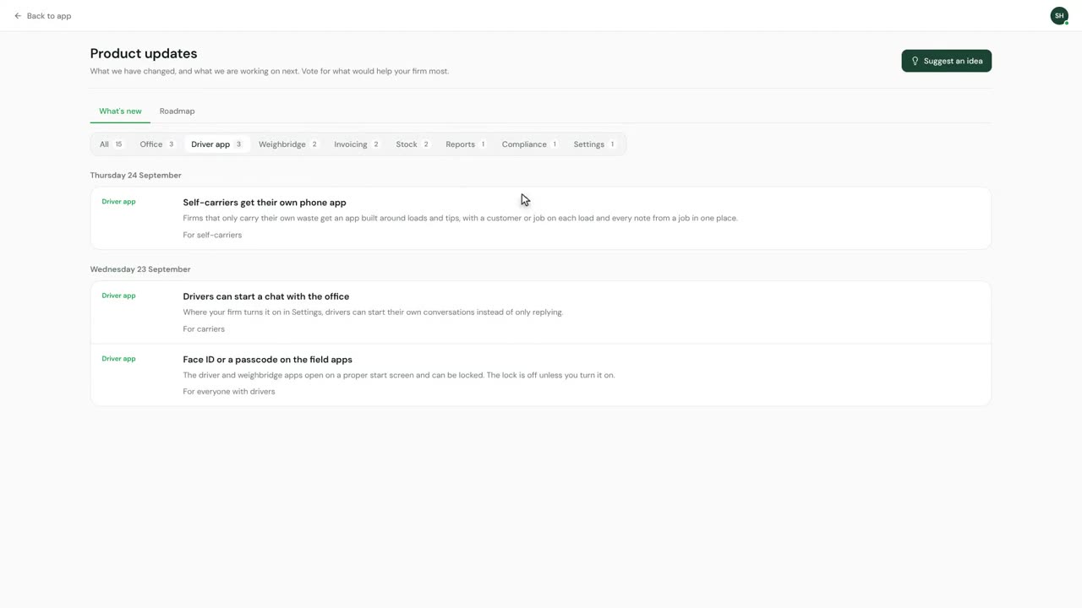Click Driver app tag on Face ID update
This screenshot has width=1082, height=608.
coord(118,359)
